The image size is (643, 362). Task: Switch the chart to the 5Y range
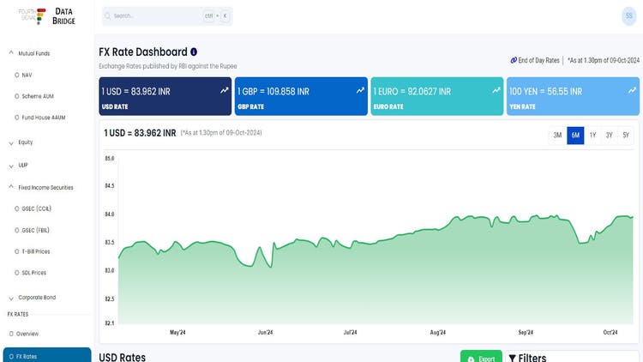[x=626, y=136]
